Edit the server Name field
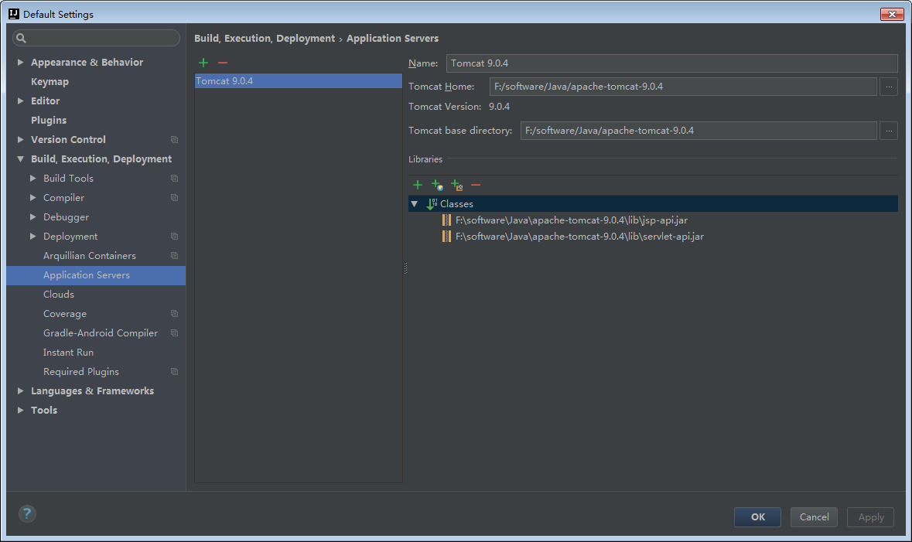The width and height of the screenshot is (912, 542). (671, 63)
